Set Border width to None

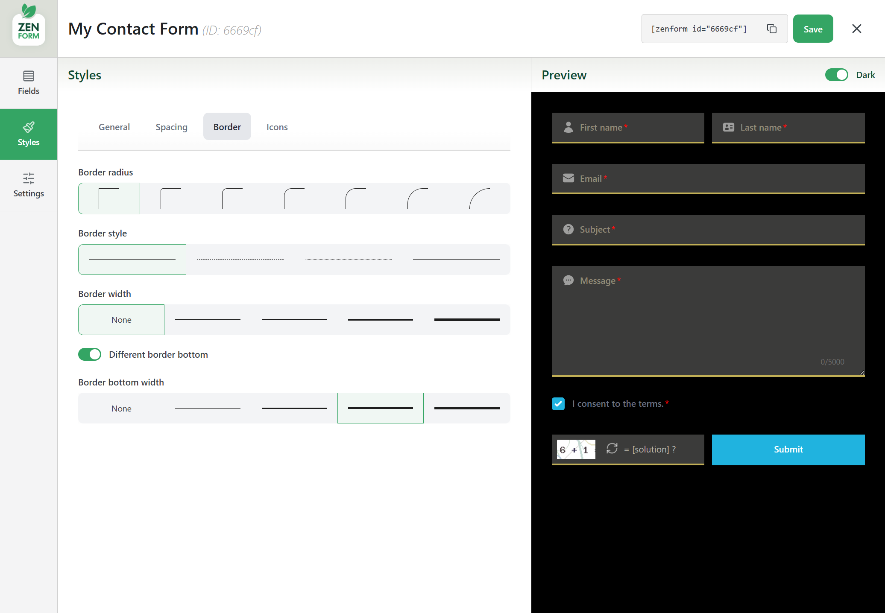tap(121, 320)
